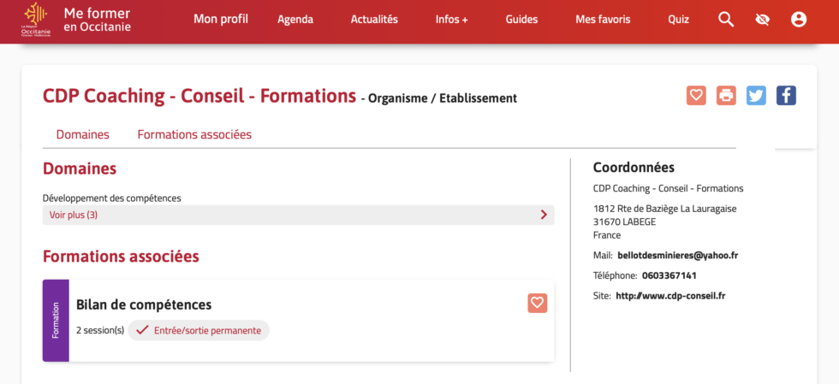This screenshot has width=839, height=384.
Task: Click email bellotdesminieres@yahoo.fr
Action: (678, 256)
